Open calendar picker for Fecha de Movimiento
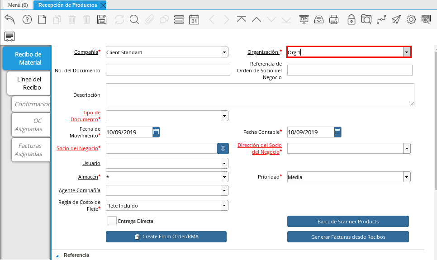Image resolution: width=437 pixels, height=260 pixels. [156, 132]
